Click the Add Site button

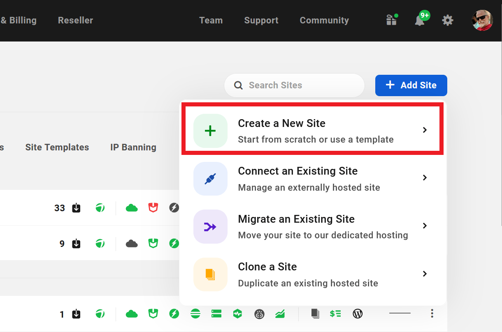tap(411, 85)
